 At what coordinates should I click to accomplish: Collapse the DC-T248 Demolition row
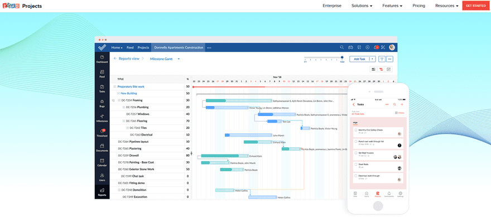point(119,190)
